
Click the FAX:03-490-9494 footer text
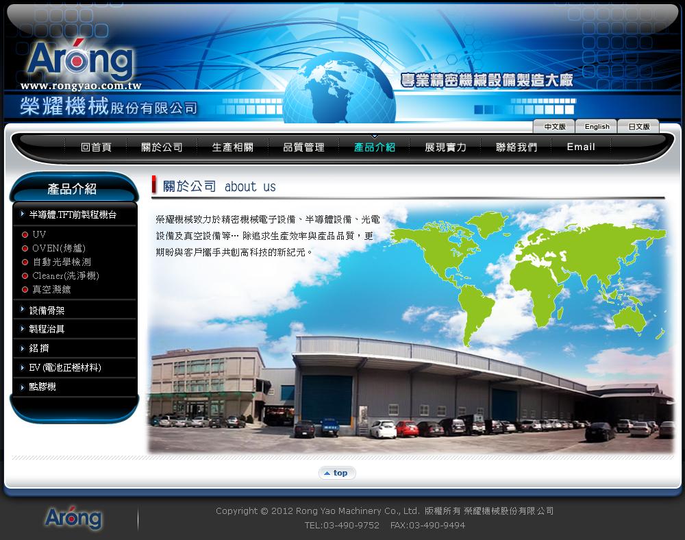coord(427,525)
